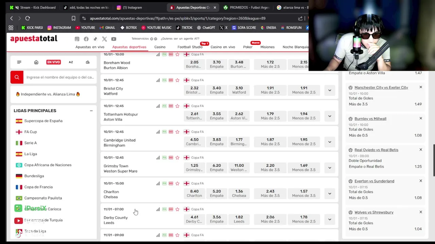This screenshot has height=244, width=435.
Task: Open the Independiente vs. Alianza Lima promo link
Action: tap(48, 94)
